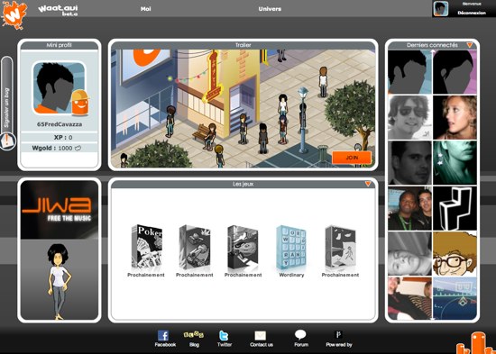
Task: Click the Déconnexion link
Action: pyautogui.click(x=472, y=13)
